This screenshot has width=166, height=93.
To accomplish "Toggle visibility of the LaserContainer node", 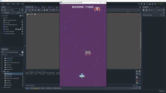I will [22, 32].
